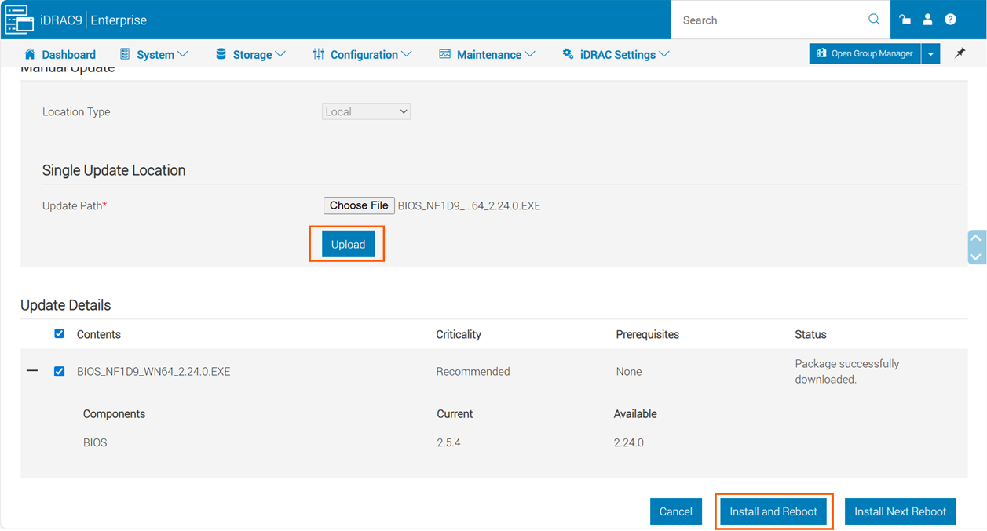Click the Configuration sliders icon
The image size is (987, 531).
click(318, 54)
